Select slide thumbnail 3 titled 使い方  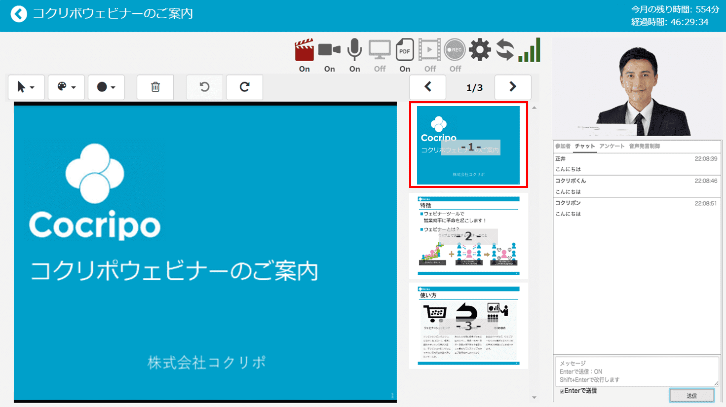click(x=468, y=326)
